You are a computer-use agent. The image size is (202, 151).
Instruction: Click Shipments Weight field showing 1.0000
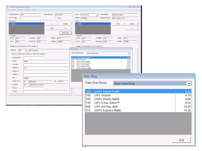coord(64,42)
